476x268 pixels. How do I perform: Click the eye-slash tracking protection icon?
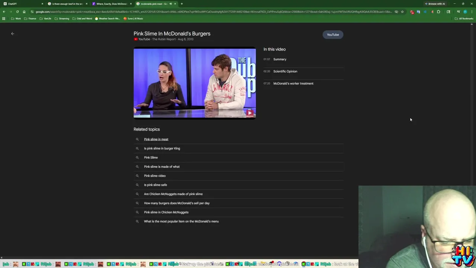pos(396,12)
